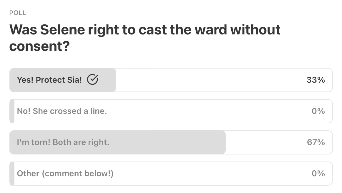Click the word "consent?" in the heading
This screenshot has width=342, height=193.
point(39,46)
